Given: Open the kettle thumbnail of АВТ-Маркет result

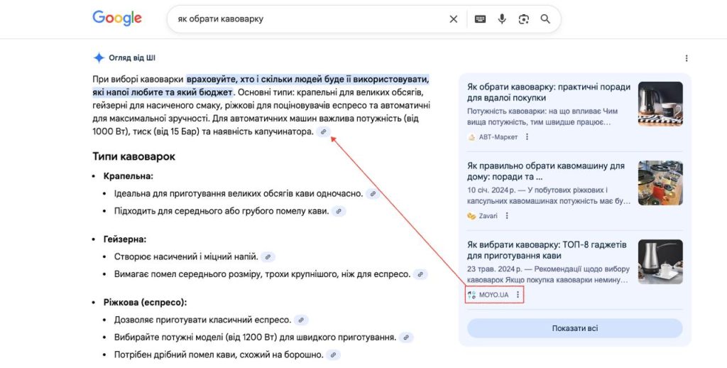Looking at the screenshot, I should click(660, 104).
